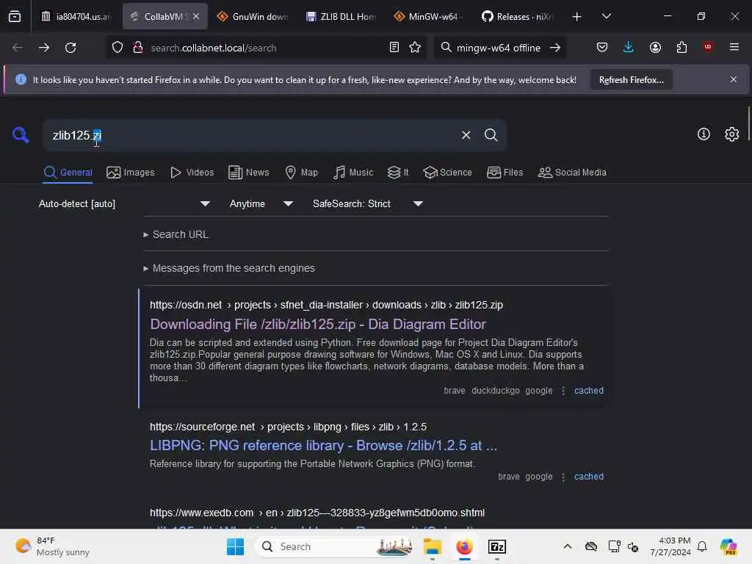Select the It search category
The image size is (752, 564).
click(x=398, y=173)
